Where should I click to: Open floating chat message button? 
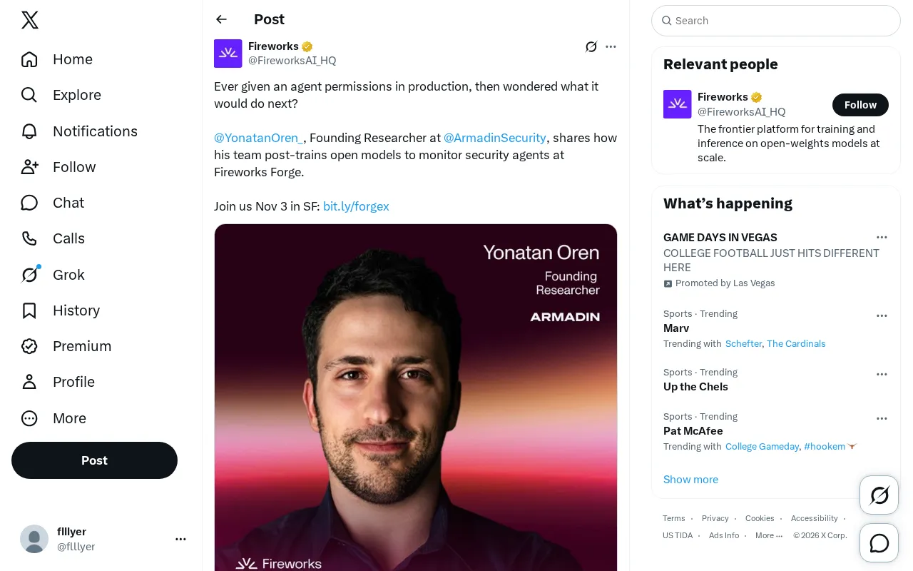point(879,543)
